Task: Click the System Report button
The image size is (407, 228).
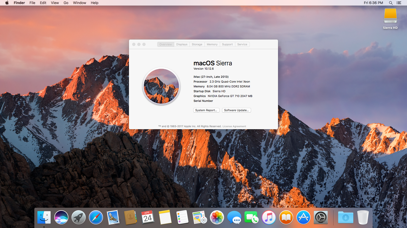Action: (206, 110)
